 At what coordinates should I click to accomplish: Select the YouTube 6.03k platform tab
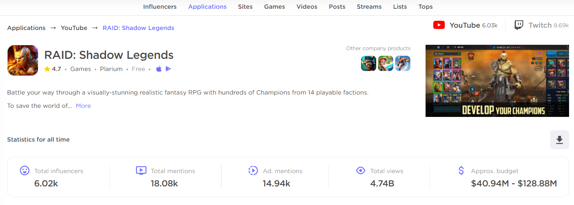465,25
